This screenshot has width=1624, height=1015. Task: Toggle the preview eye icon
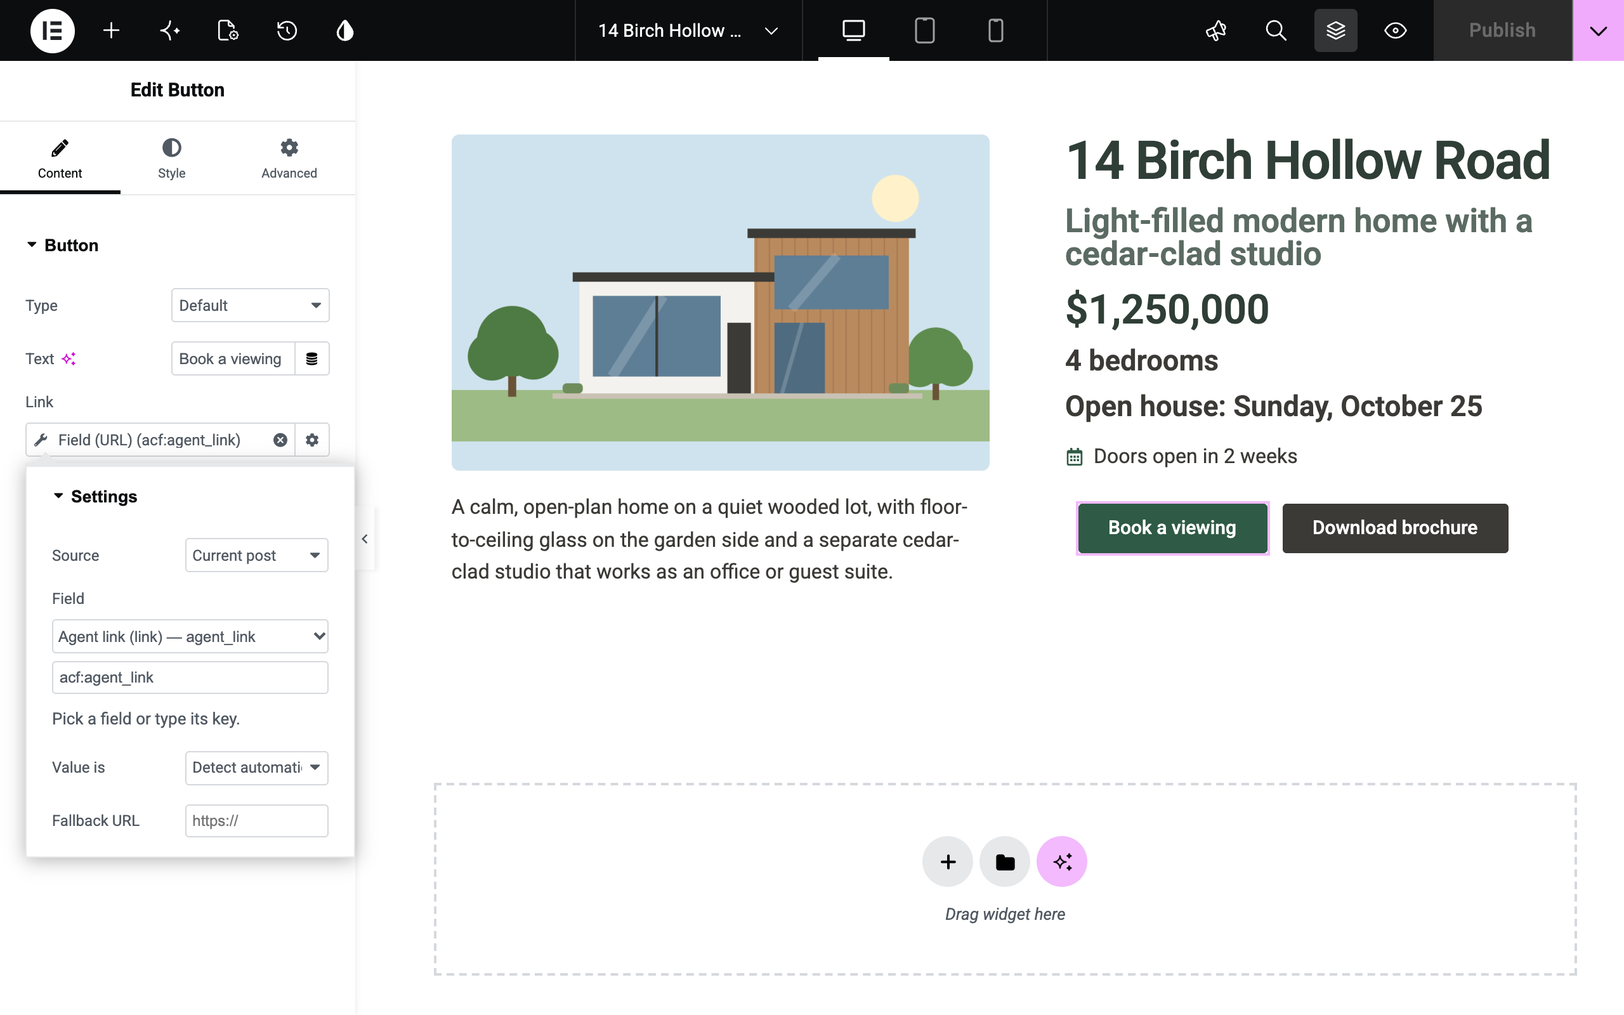(1395, 30)
